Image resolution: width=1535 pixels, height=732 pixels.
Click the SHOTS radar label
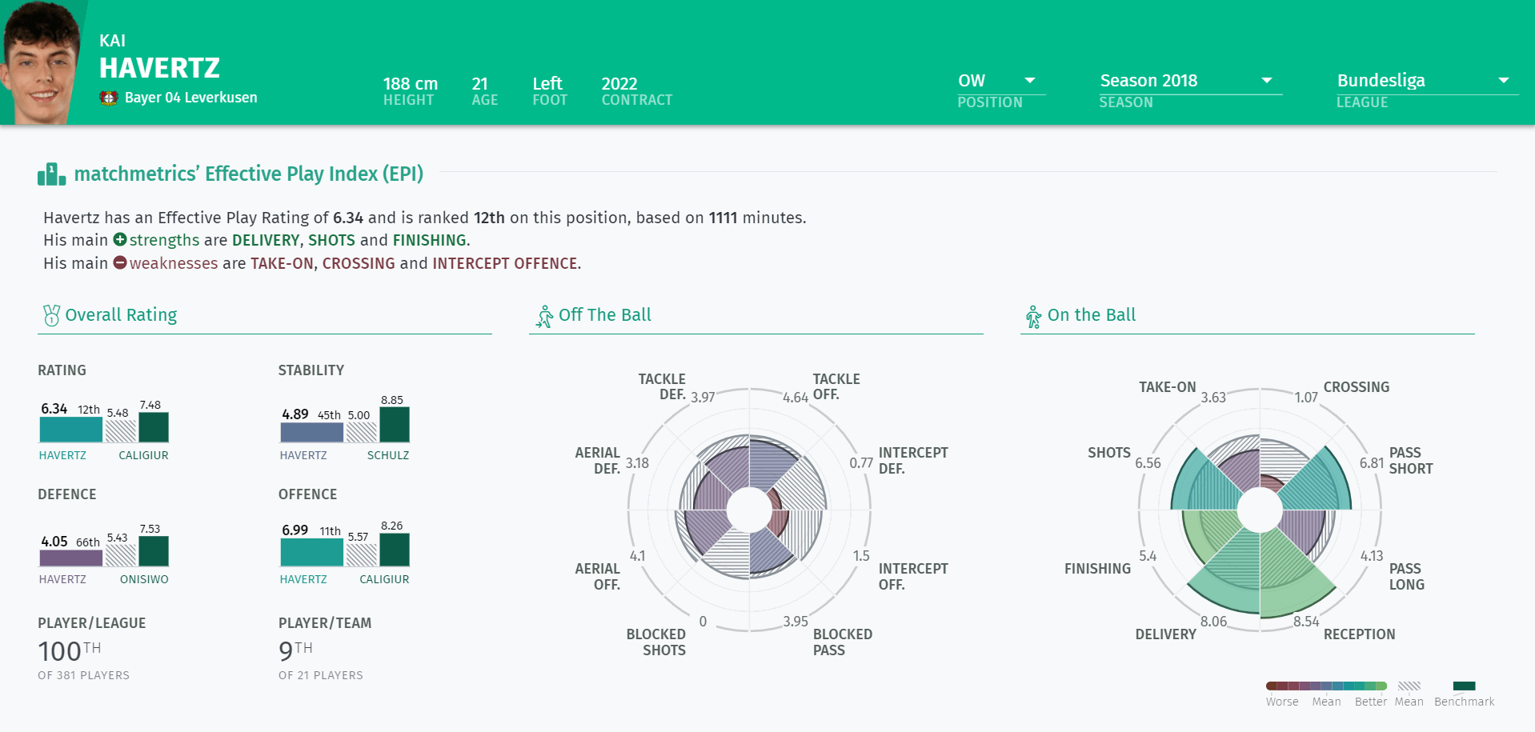click(x=1109, y=453)
